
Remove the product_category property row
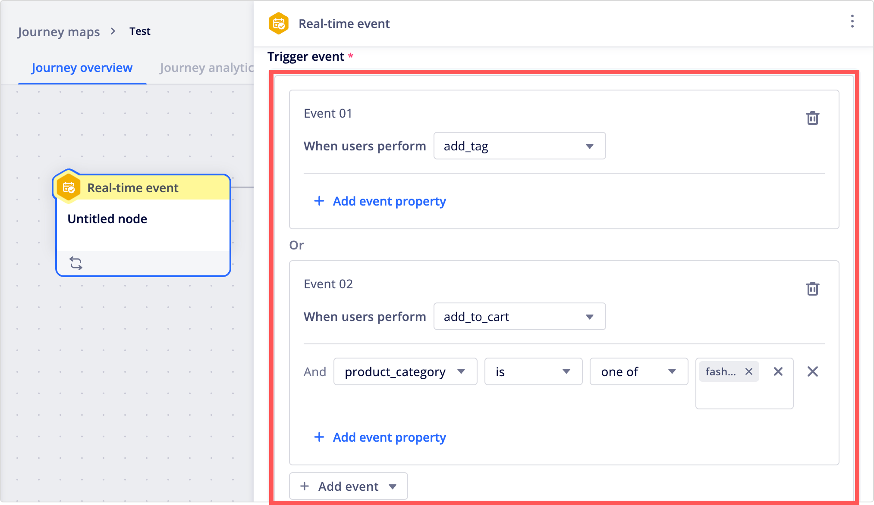click(x=812, y=371)
